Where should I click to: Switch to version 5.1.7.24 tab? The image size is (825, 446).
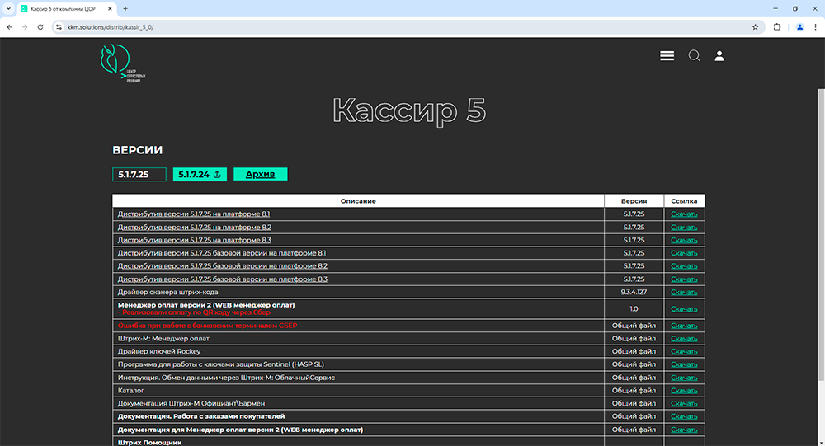click(x=200, y=175)
